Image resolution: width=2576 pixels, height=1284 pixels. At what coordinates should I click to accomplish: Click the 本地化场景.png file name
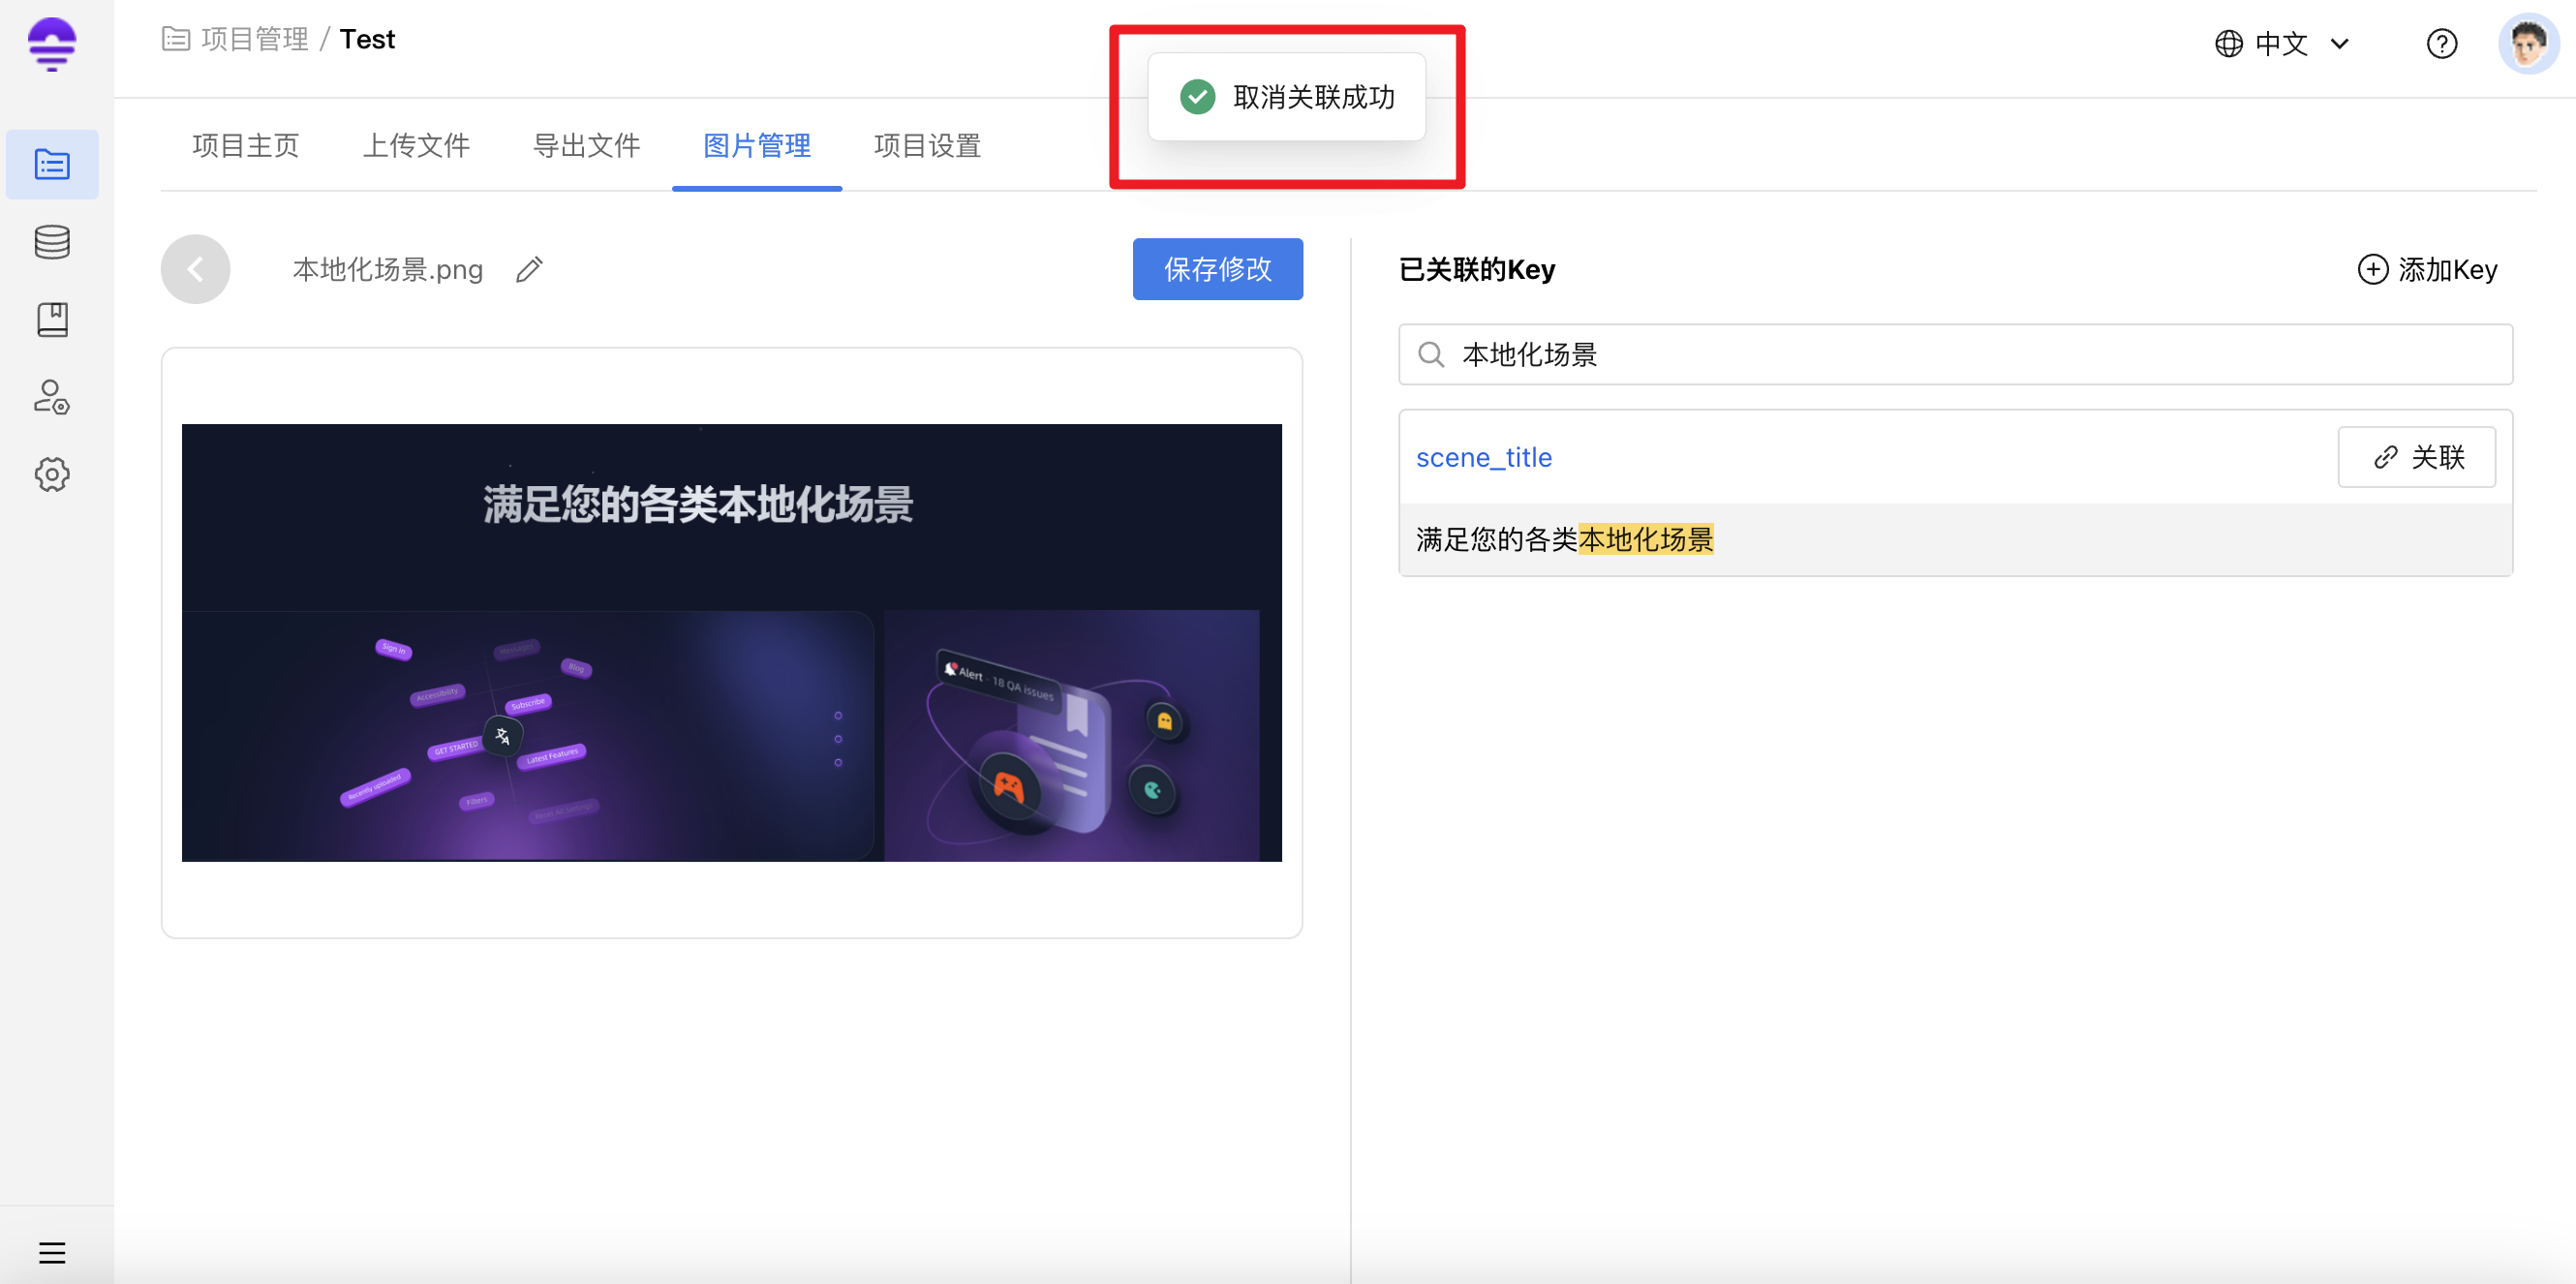click(388, 269)
